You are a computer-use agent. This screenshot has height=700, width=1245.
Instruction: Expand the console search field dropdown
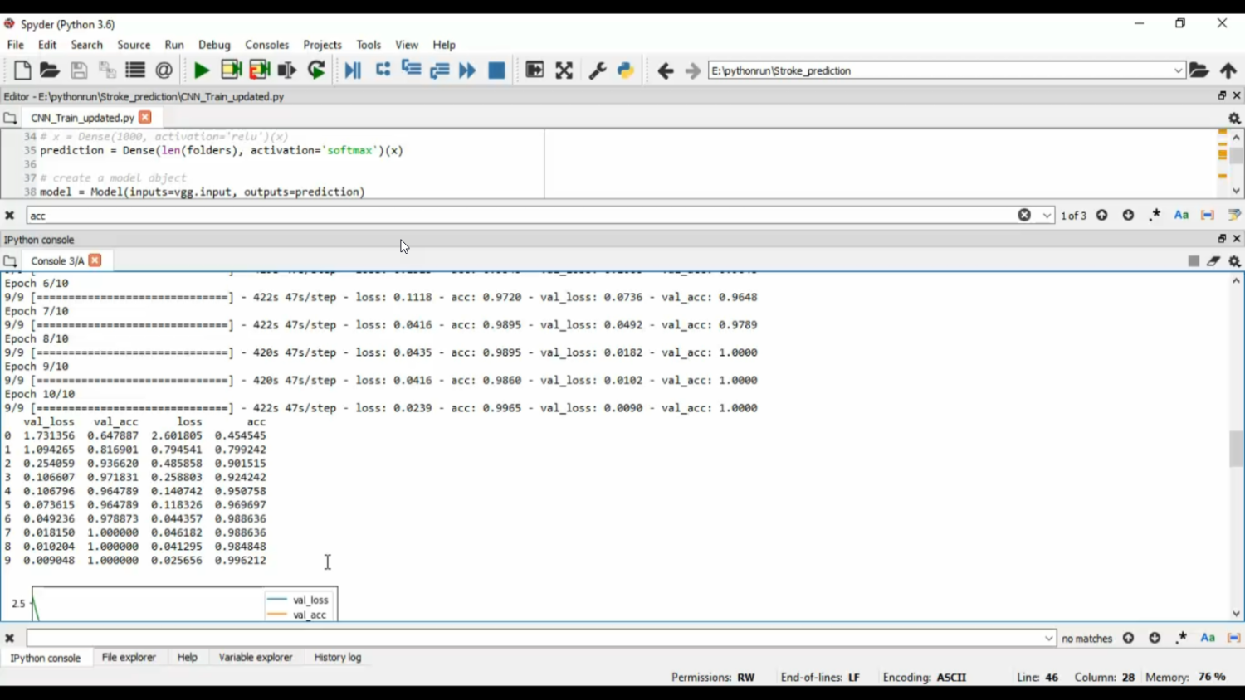tap(1048, 638)
